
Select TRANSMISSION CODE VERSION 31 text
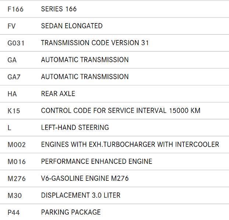(x=95, y=43)
